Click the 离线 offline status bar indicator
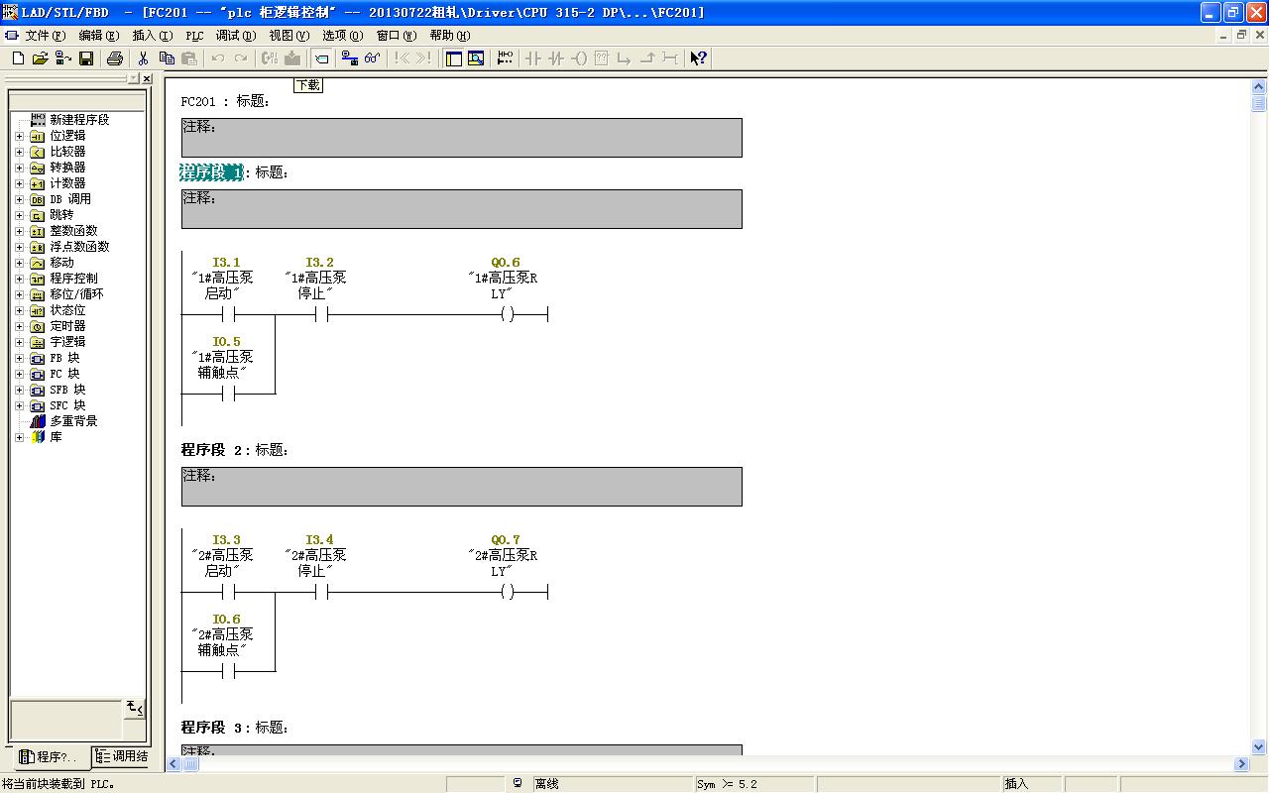1269x793 pixels. (x=547, y=784)
